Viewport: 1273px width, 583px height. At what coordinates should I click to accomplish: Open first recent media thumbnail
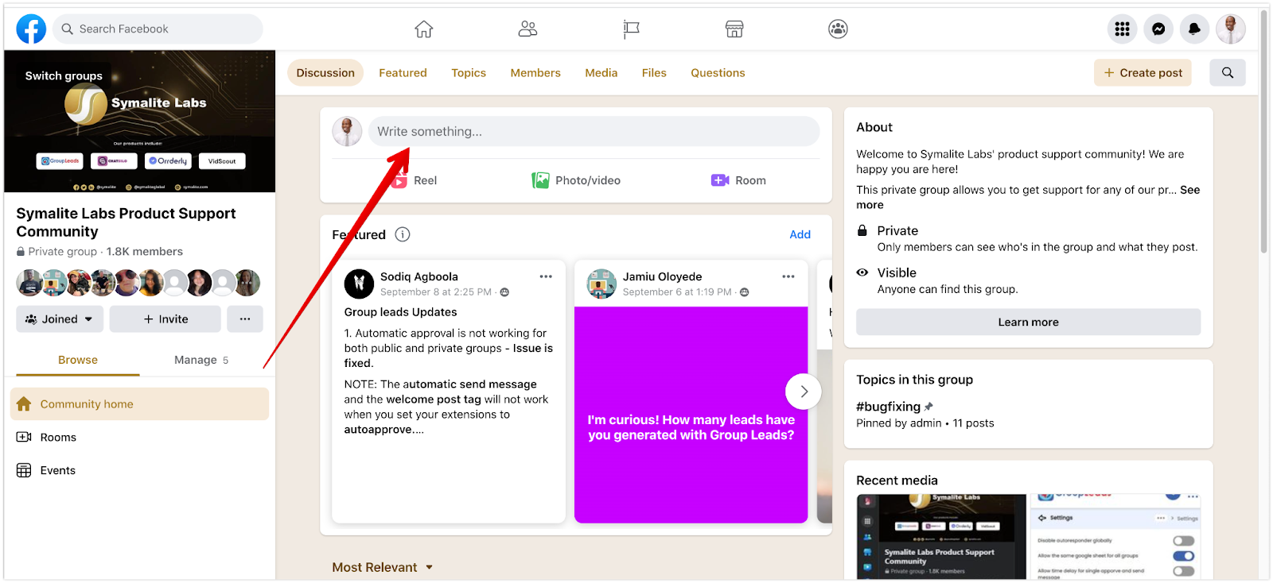coord(941,537)
